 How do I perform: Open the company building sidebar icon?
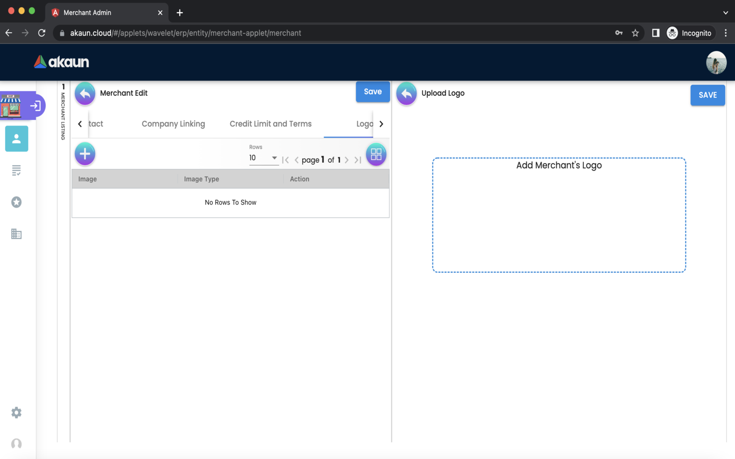point(16,234)
